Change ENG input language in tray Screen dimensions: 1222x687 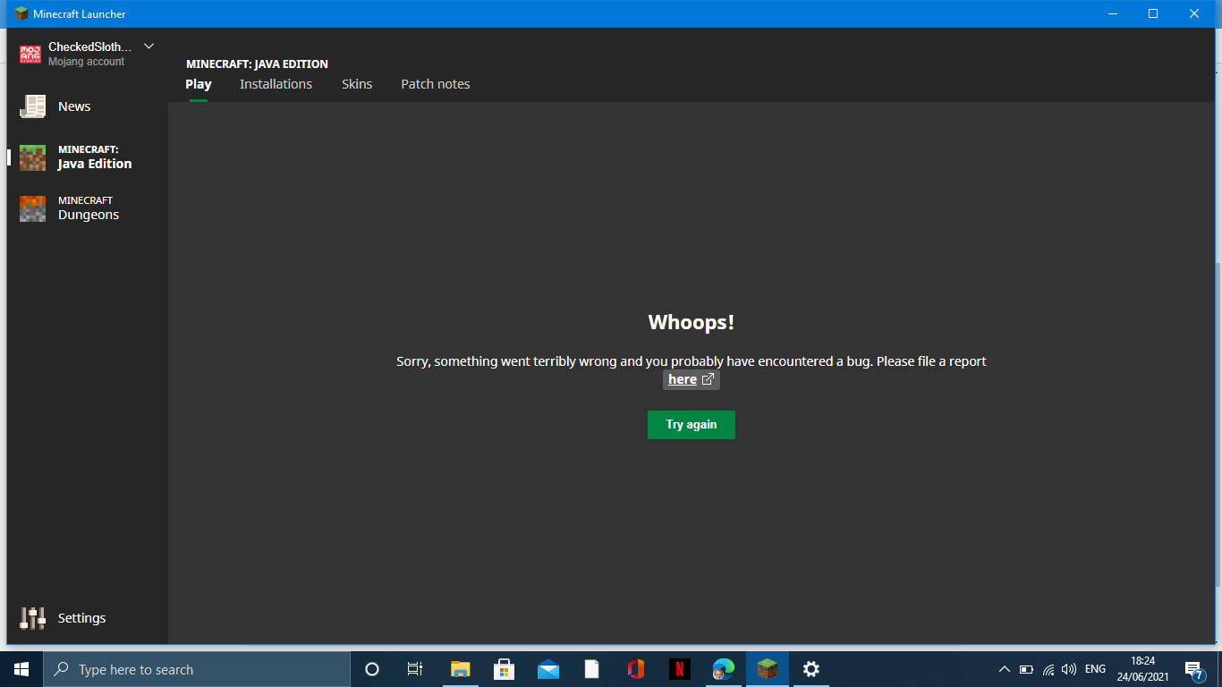pos(1095,669)
